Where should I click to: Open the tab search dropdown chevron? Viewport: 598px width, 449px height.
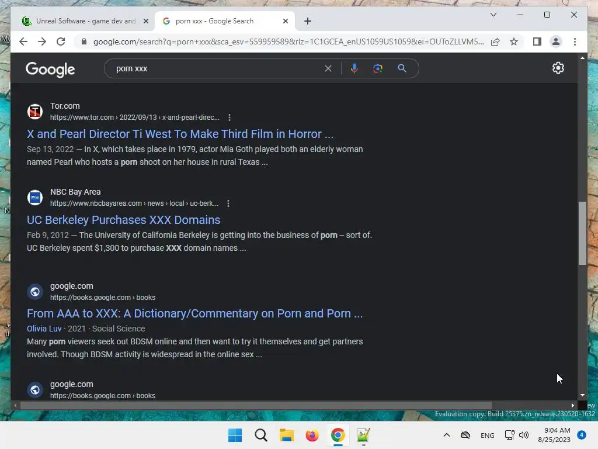493,15
